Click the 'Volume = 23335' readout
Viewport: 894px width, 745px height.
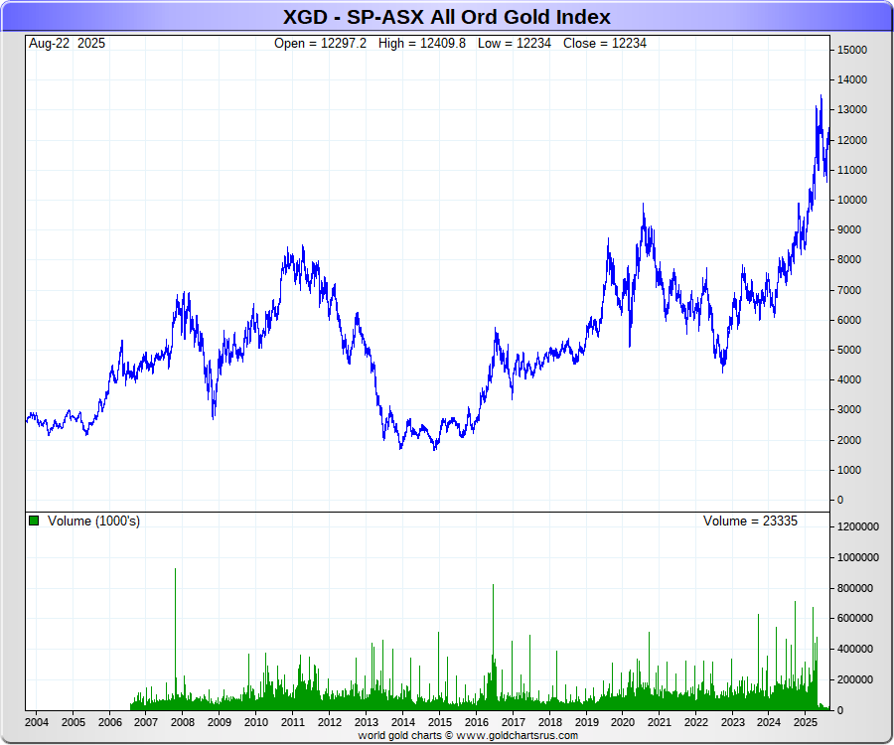(x=750, y=521)
